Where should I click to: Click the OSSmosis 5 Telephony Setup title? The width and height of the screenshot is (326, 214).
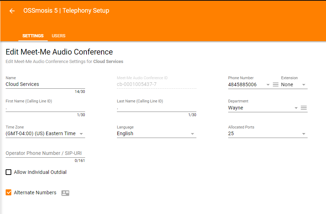[x=66, y=11]
